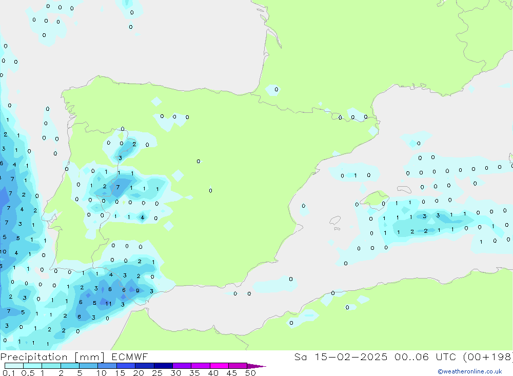Click the 1–2 mm legend swatch

point(51,366)
